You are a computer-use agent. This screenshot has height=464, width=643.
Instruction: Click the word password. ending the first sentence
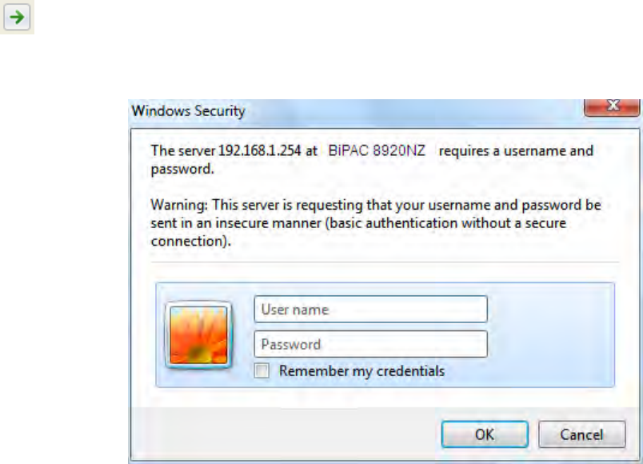[x=182, y=169]
